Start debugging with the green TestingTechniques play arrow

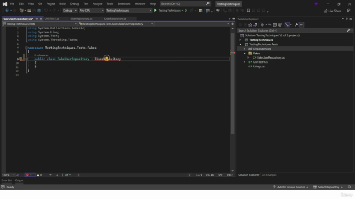[155, 11]
